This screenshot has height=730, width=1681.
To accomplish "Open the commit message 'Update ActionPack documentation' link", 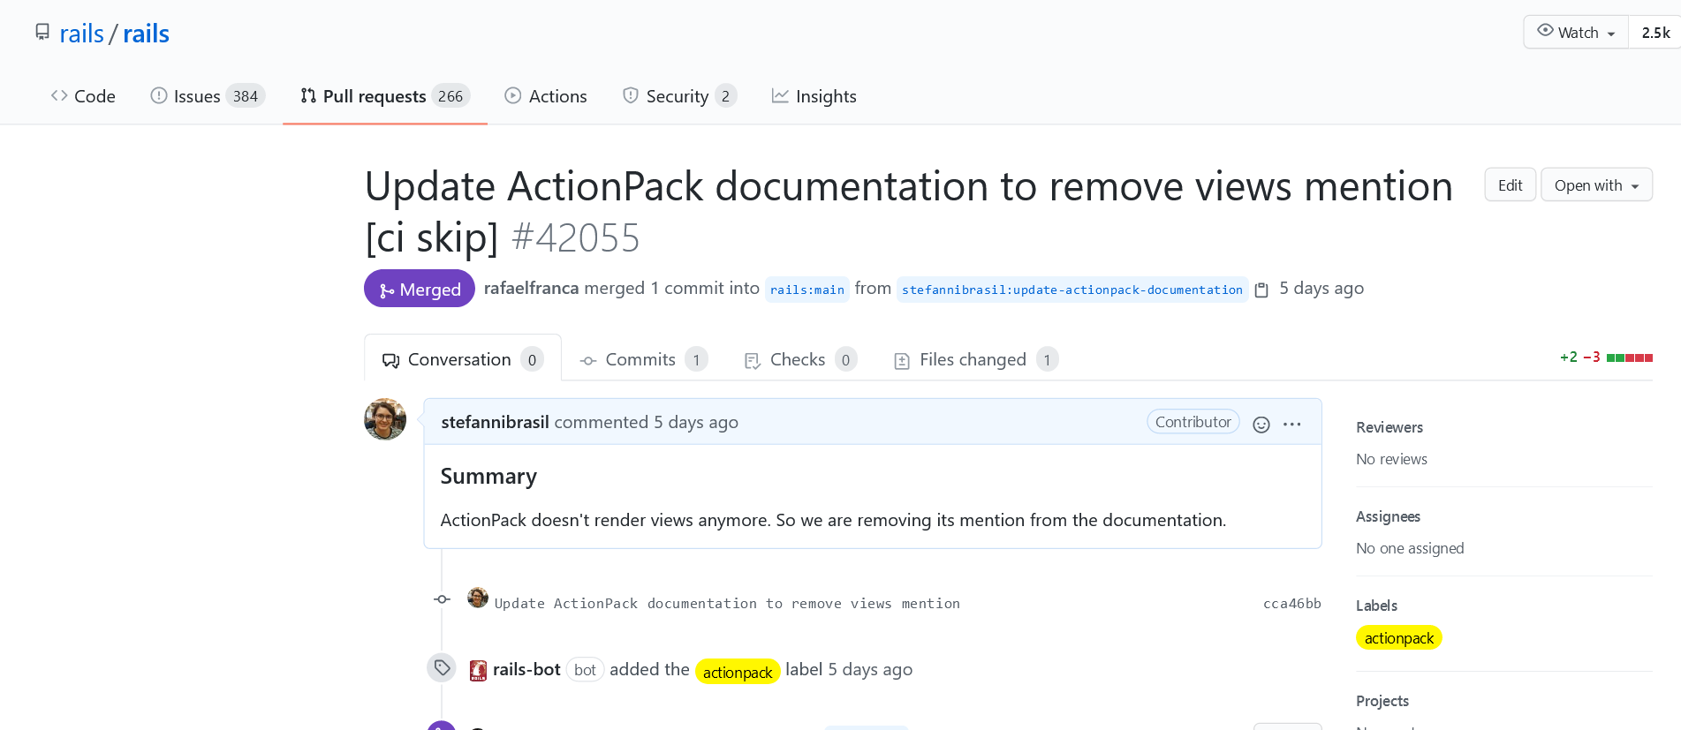I will (x=727, y=604).
